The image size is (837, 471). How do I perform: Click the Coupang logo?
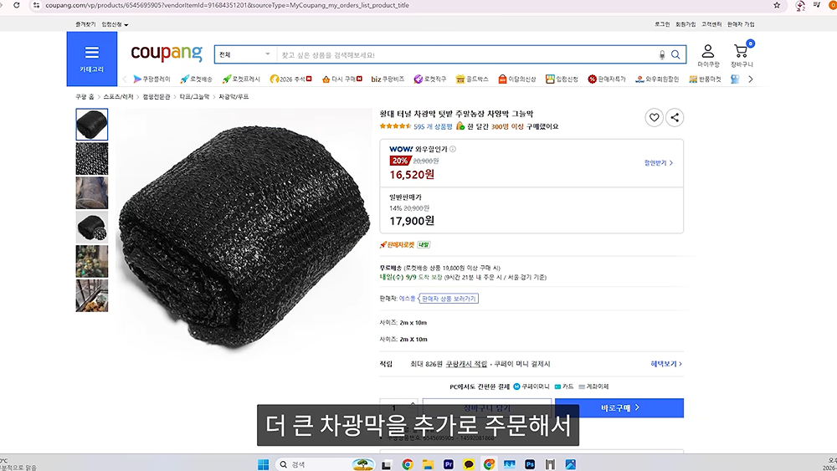[167, 53]
